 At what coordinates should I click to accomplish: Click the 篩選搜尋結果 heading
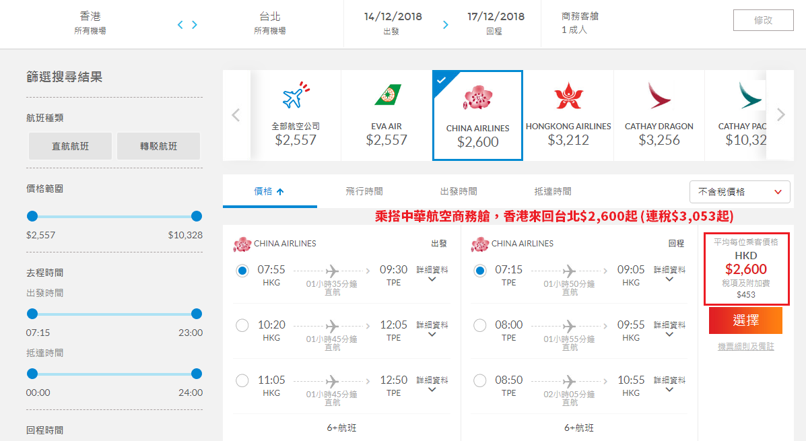click(x=64, y=77)
